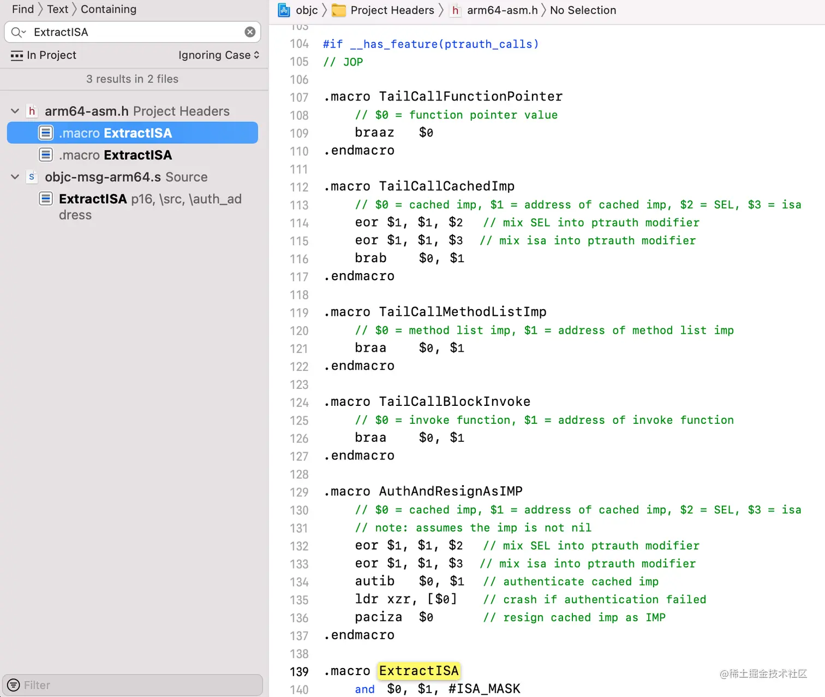The width and height of the screenshot is (825, 697).
Task: Click '.macro AuthAndResignAsIMP' line
Action: click(423, 491)
